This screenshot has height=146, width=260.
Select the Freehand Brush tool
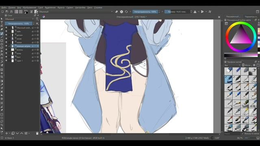coord(2,33)
